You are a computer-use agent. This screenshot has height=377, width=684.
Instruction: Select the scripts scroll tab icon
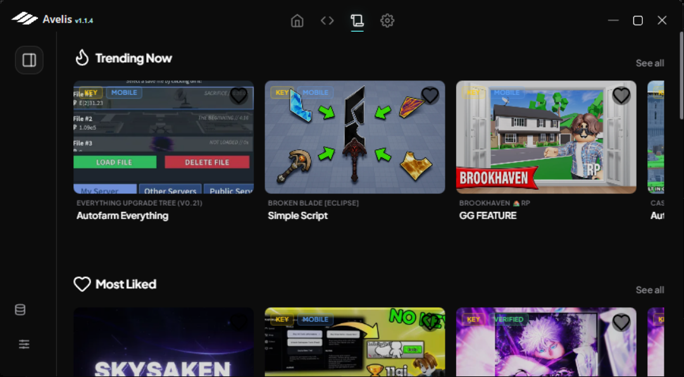tap(357, 20)
